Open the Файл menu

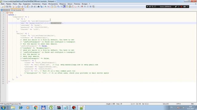click(3, 4)
